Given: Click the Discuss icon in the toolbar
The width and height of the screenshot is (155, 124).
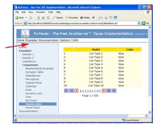Looking at the screenshot, I should pos(115,18).
